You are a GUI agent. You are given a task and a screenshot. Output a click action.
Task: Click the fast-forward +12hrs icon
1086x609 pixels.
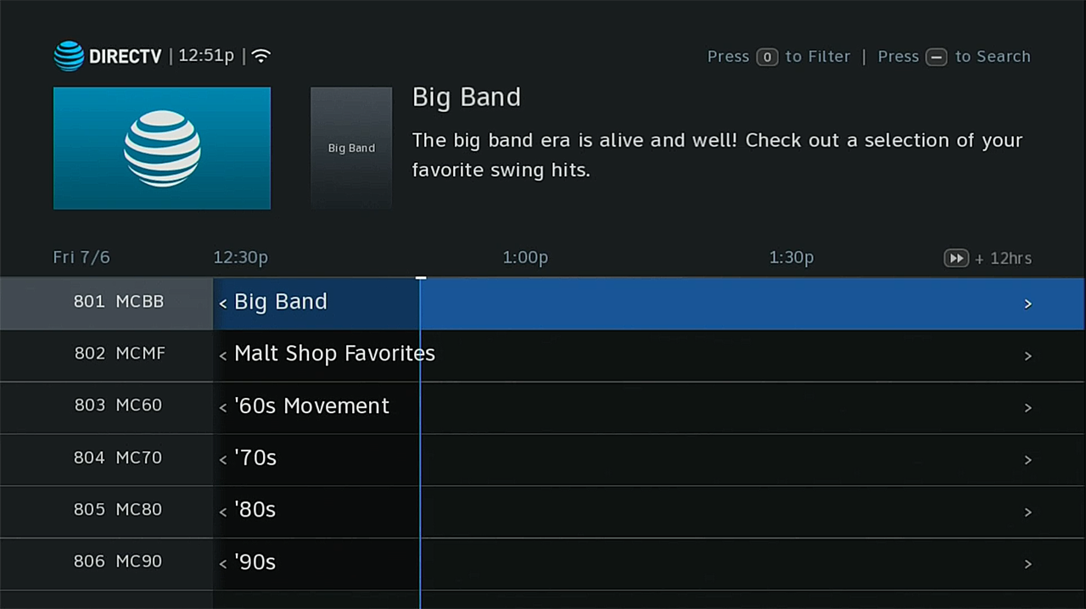pos(956,258)
